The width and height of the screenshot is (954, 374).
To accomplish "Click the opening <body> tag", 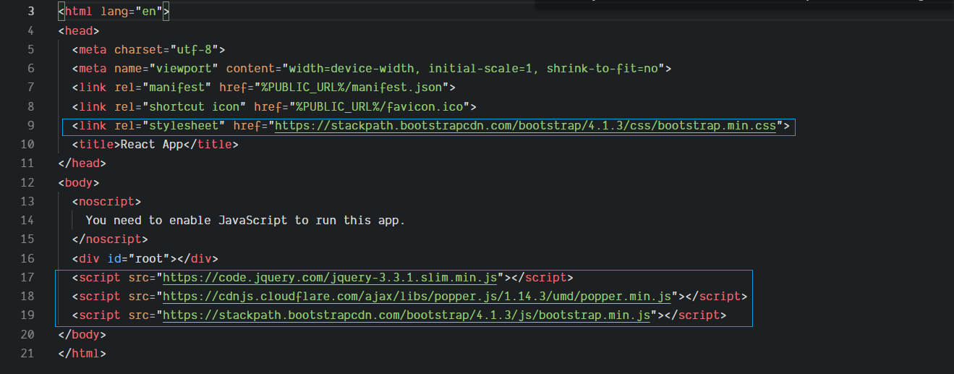I will pyautogui.click(x=79, y=182).
